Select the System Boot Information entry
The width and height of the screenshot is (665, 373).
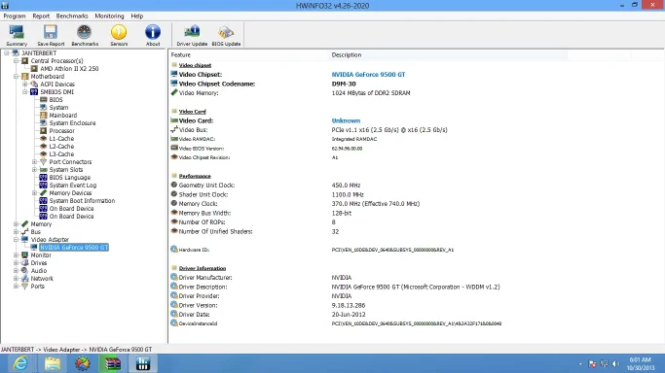pos(83,201)
